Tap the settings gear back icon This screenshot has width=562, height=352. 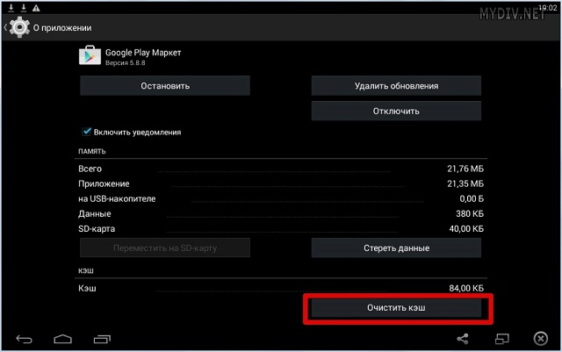pyautogui.click(x=18, y=27)
